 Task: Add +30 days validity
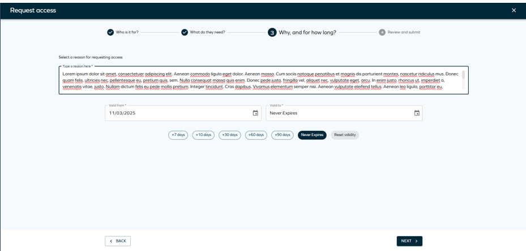[x=230, y=135]
